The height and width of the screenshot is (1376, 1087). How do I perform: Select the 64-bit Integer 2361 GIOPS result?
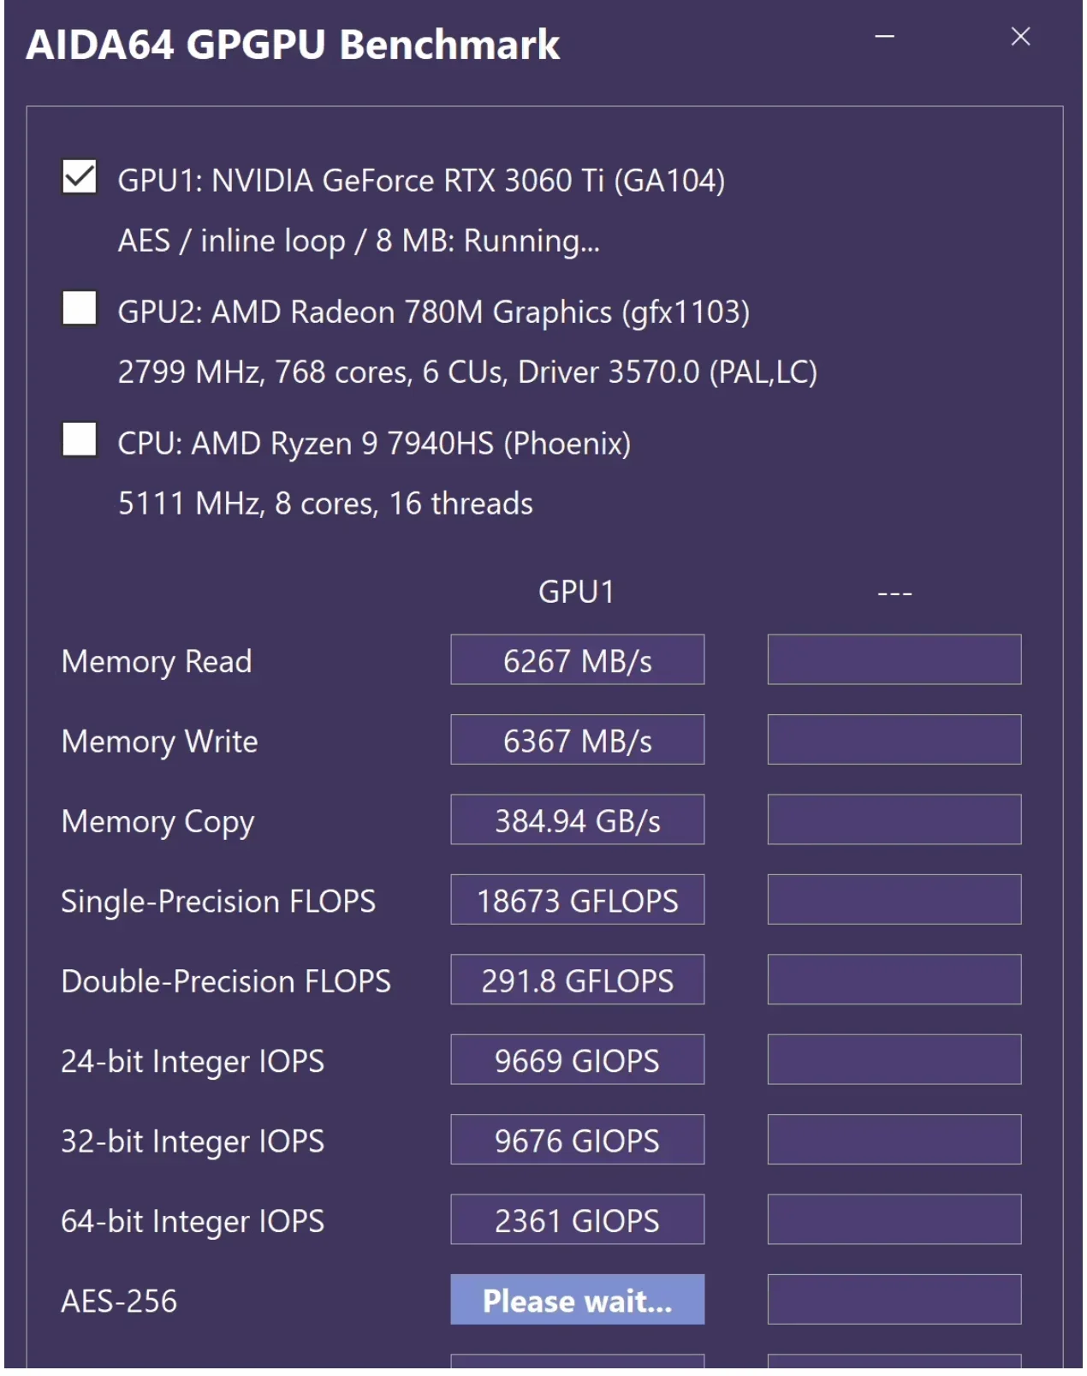[x=577, y=1220]
